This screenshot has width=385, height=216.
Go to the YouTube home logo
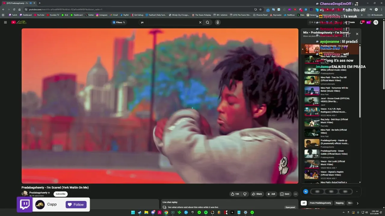pos(19,22)
